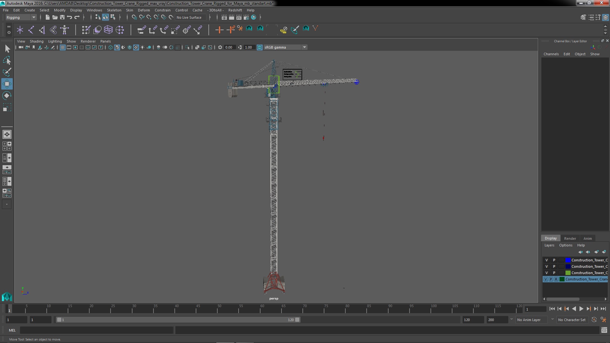Switch to the Anim tab in layer editor
610x343 pixels.
[587, 238]
